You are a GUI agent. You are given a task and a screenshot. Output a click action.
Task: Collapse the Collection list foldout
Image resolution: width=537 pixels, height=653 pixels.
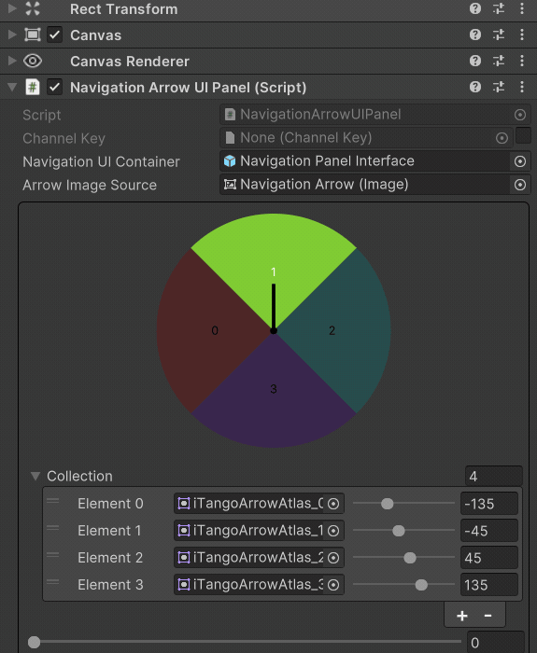(x=35, y=476)
